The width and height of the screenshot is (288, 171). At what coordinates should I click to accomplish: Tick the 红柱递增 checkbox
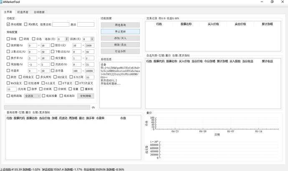coord(26,83)
